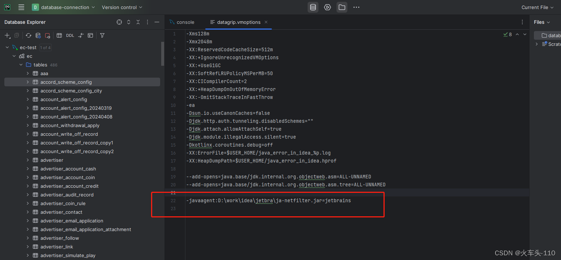Click the '1 of 4' schemas badge
Image resolution: width=561 pixels, height=260 pixels.
pos(45,48)
